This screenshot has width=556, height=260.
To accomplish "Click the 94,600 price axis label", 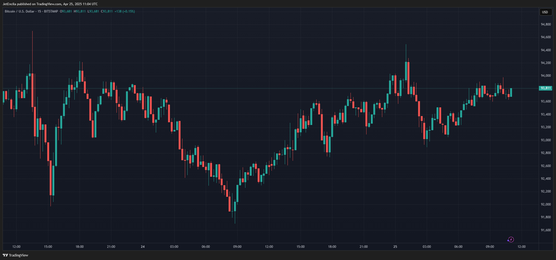I will [546, 37].
